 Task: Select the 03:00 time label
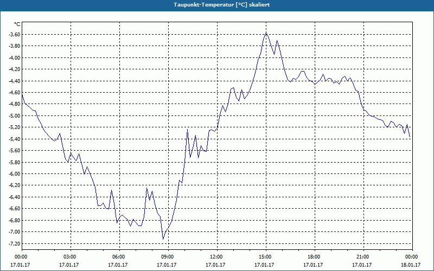(69, 257)
